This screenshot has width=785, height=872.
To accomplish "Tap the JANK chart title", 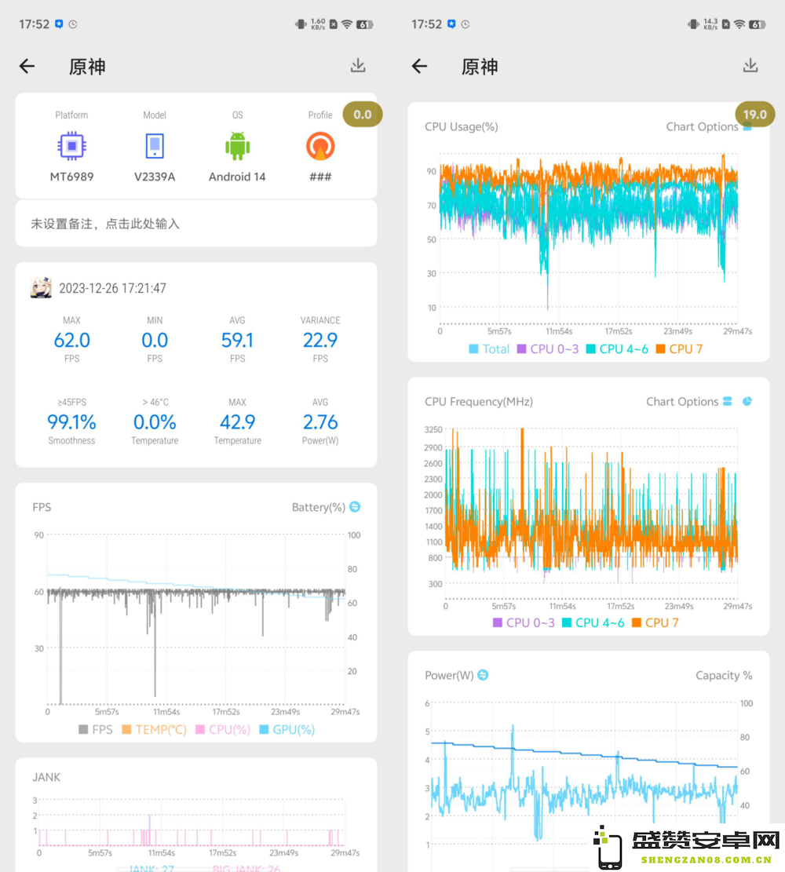I will pyautogui.click(x=46, y=777).
